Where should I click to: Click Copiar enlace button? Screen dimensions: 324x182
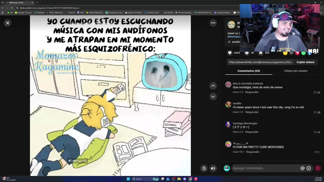click(306, 62)
